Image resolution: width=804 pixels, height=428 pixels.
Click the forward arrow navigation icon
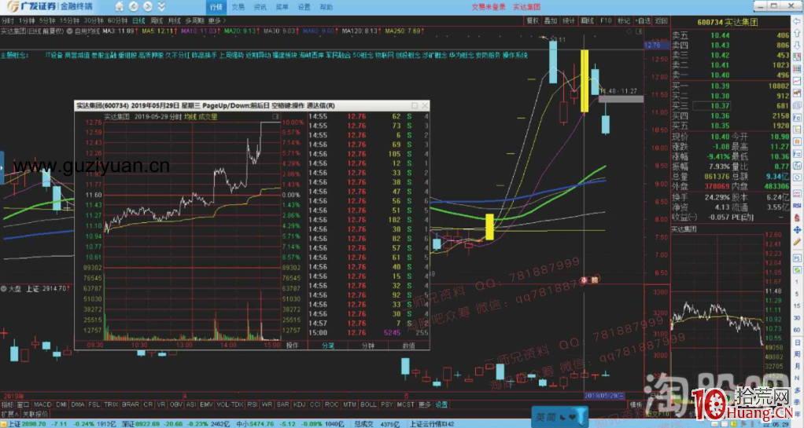[148, 6]
